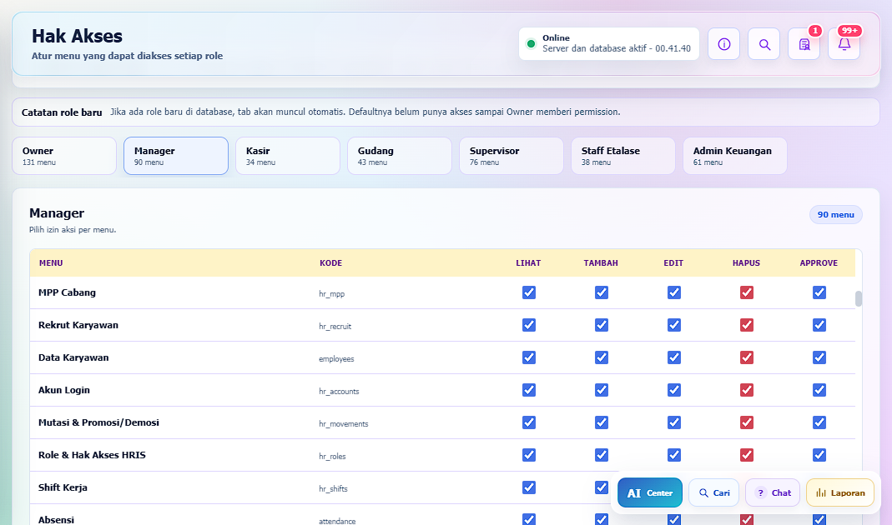
Task: Click the green Online status indicator
Action: 531,43
